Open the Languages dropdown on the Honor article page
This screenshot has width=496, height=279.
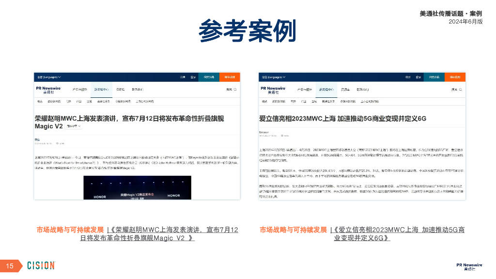(x=49, y=77)
